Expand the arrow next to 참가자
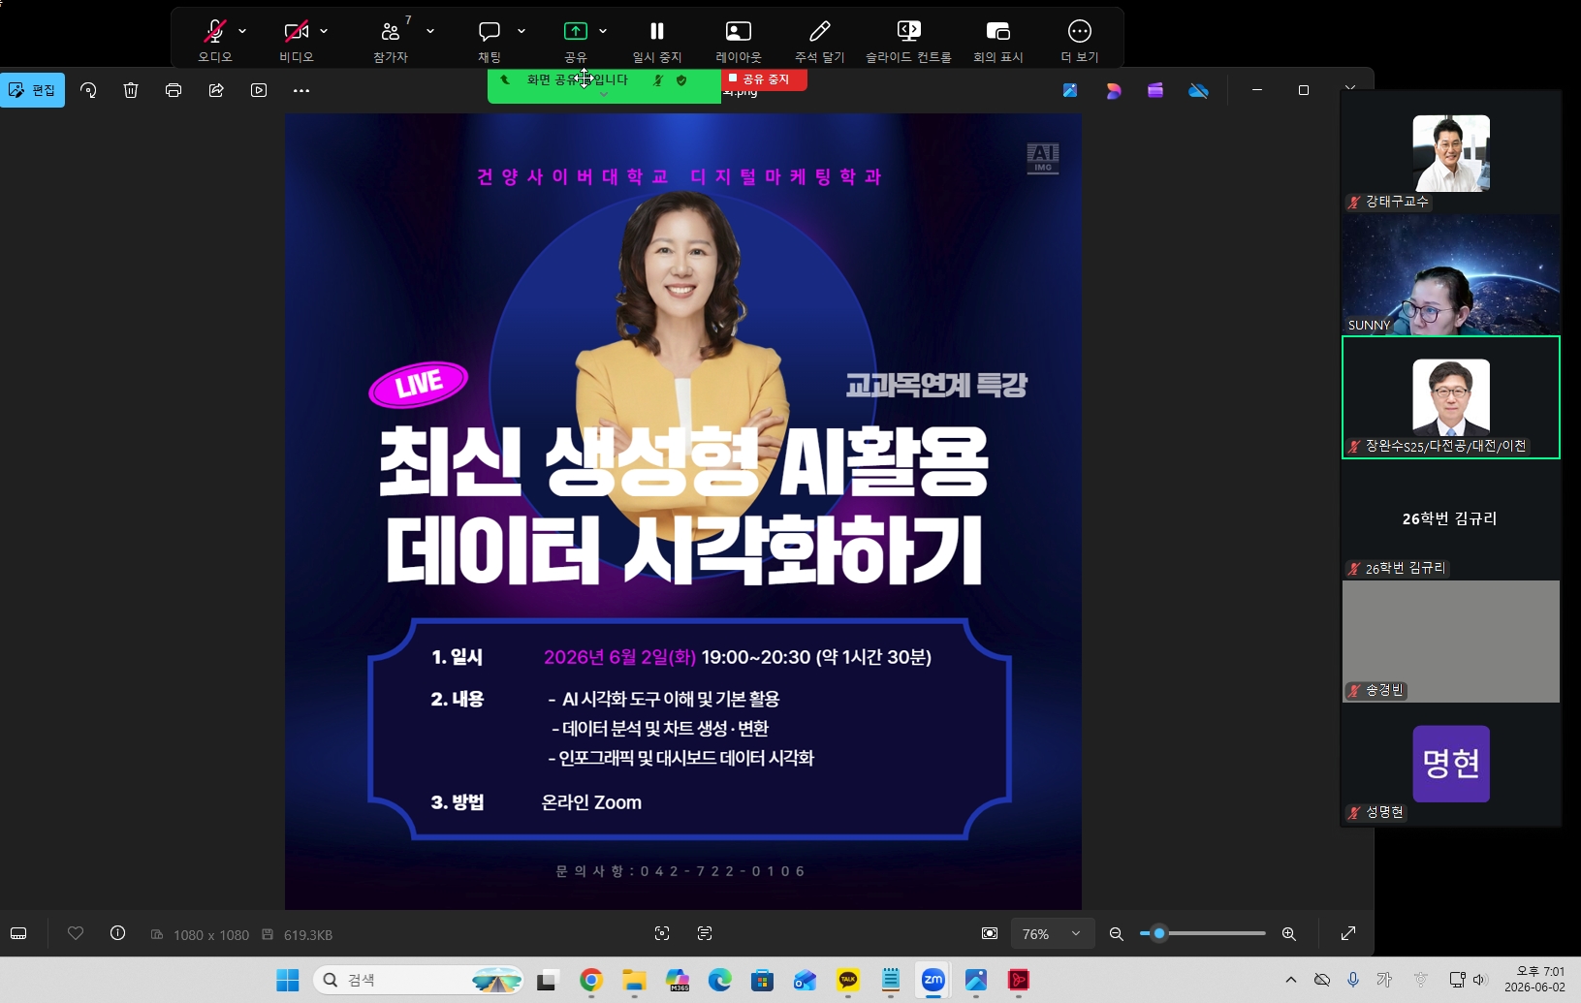Screen dimensions: 1581x1003 [x=430, y=31]
